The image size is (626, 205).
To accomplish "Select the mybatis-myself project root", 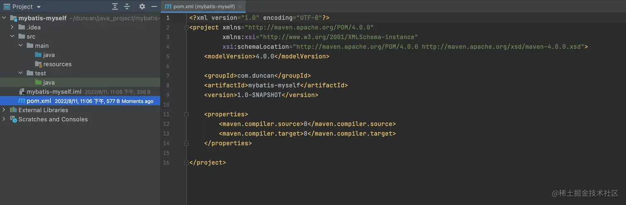I will (80, 18).
